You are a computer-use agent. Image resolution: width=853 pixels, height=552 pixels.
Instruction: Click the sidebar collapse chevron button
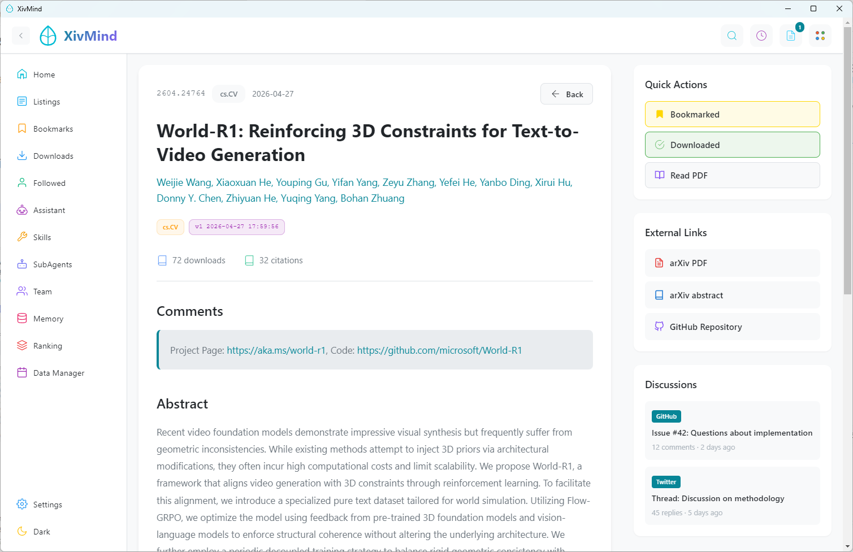click(x=21, y=36)
